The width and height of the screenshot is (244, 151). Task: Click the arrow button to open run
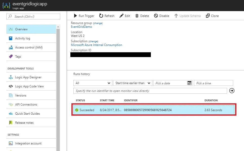coord(232,91)
